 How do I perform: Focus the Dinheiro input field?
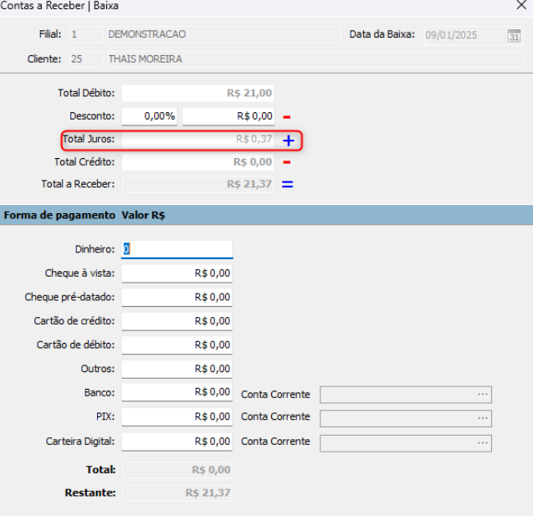tap(177, 249)
